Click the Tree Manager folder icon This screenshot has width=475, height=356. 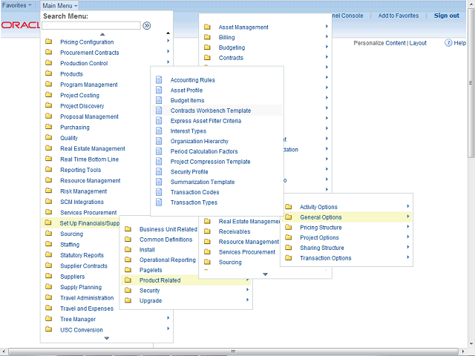coord(49,319)
